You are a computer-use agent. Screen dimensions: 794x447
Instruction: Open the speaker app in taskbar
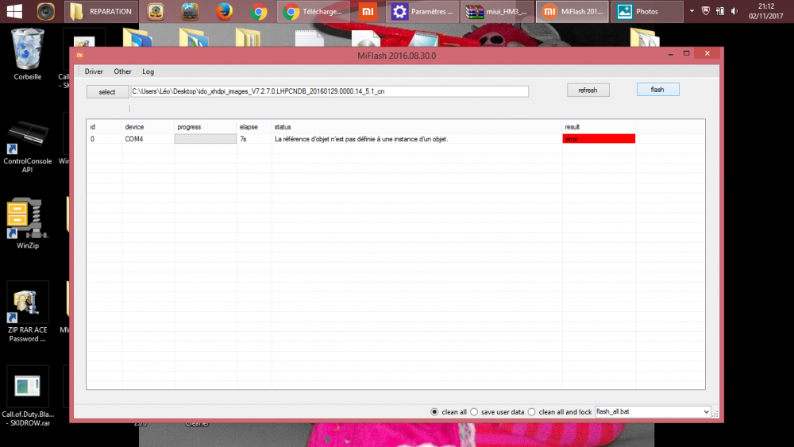(x=45, y=11)
